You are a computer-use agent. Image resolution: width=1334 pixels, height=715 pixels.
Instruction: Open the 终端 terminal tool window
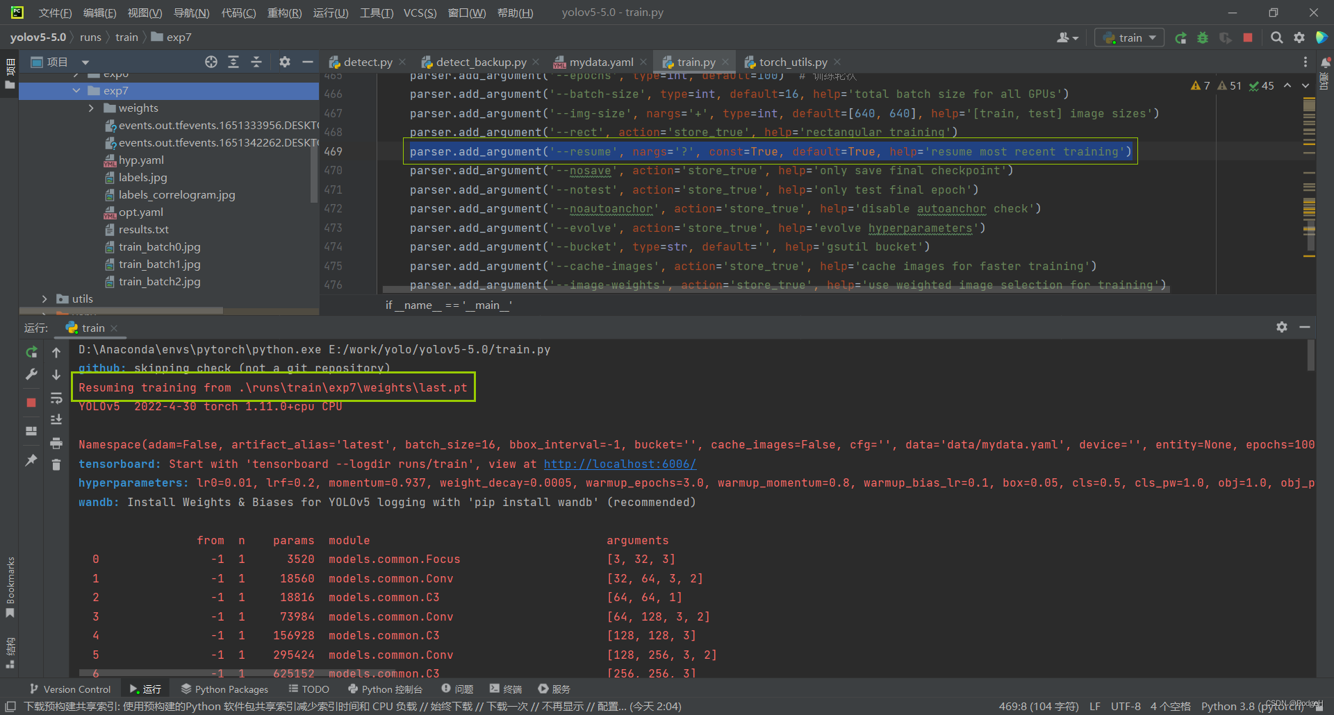pyautogui.click(x=505, y=689)
